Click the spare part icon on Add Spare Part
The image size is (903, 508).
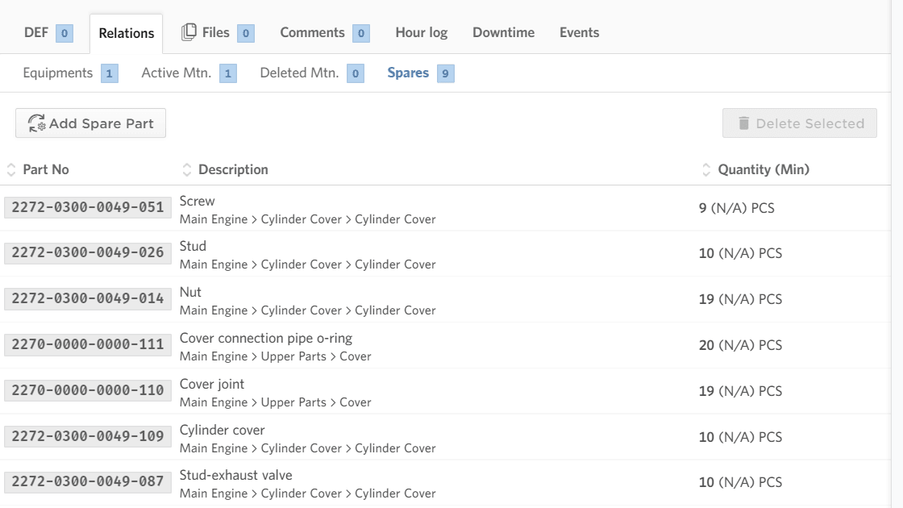tap(37, 123)
